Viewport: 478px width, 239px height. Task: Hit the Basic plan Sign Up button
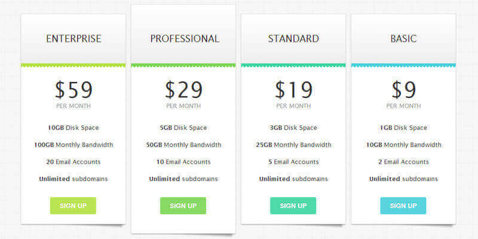403,206
